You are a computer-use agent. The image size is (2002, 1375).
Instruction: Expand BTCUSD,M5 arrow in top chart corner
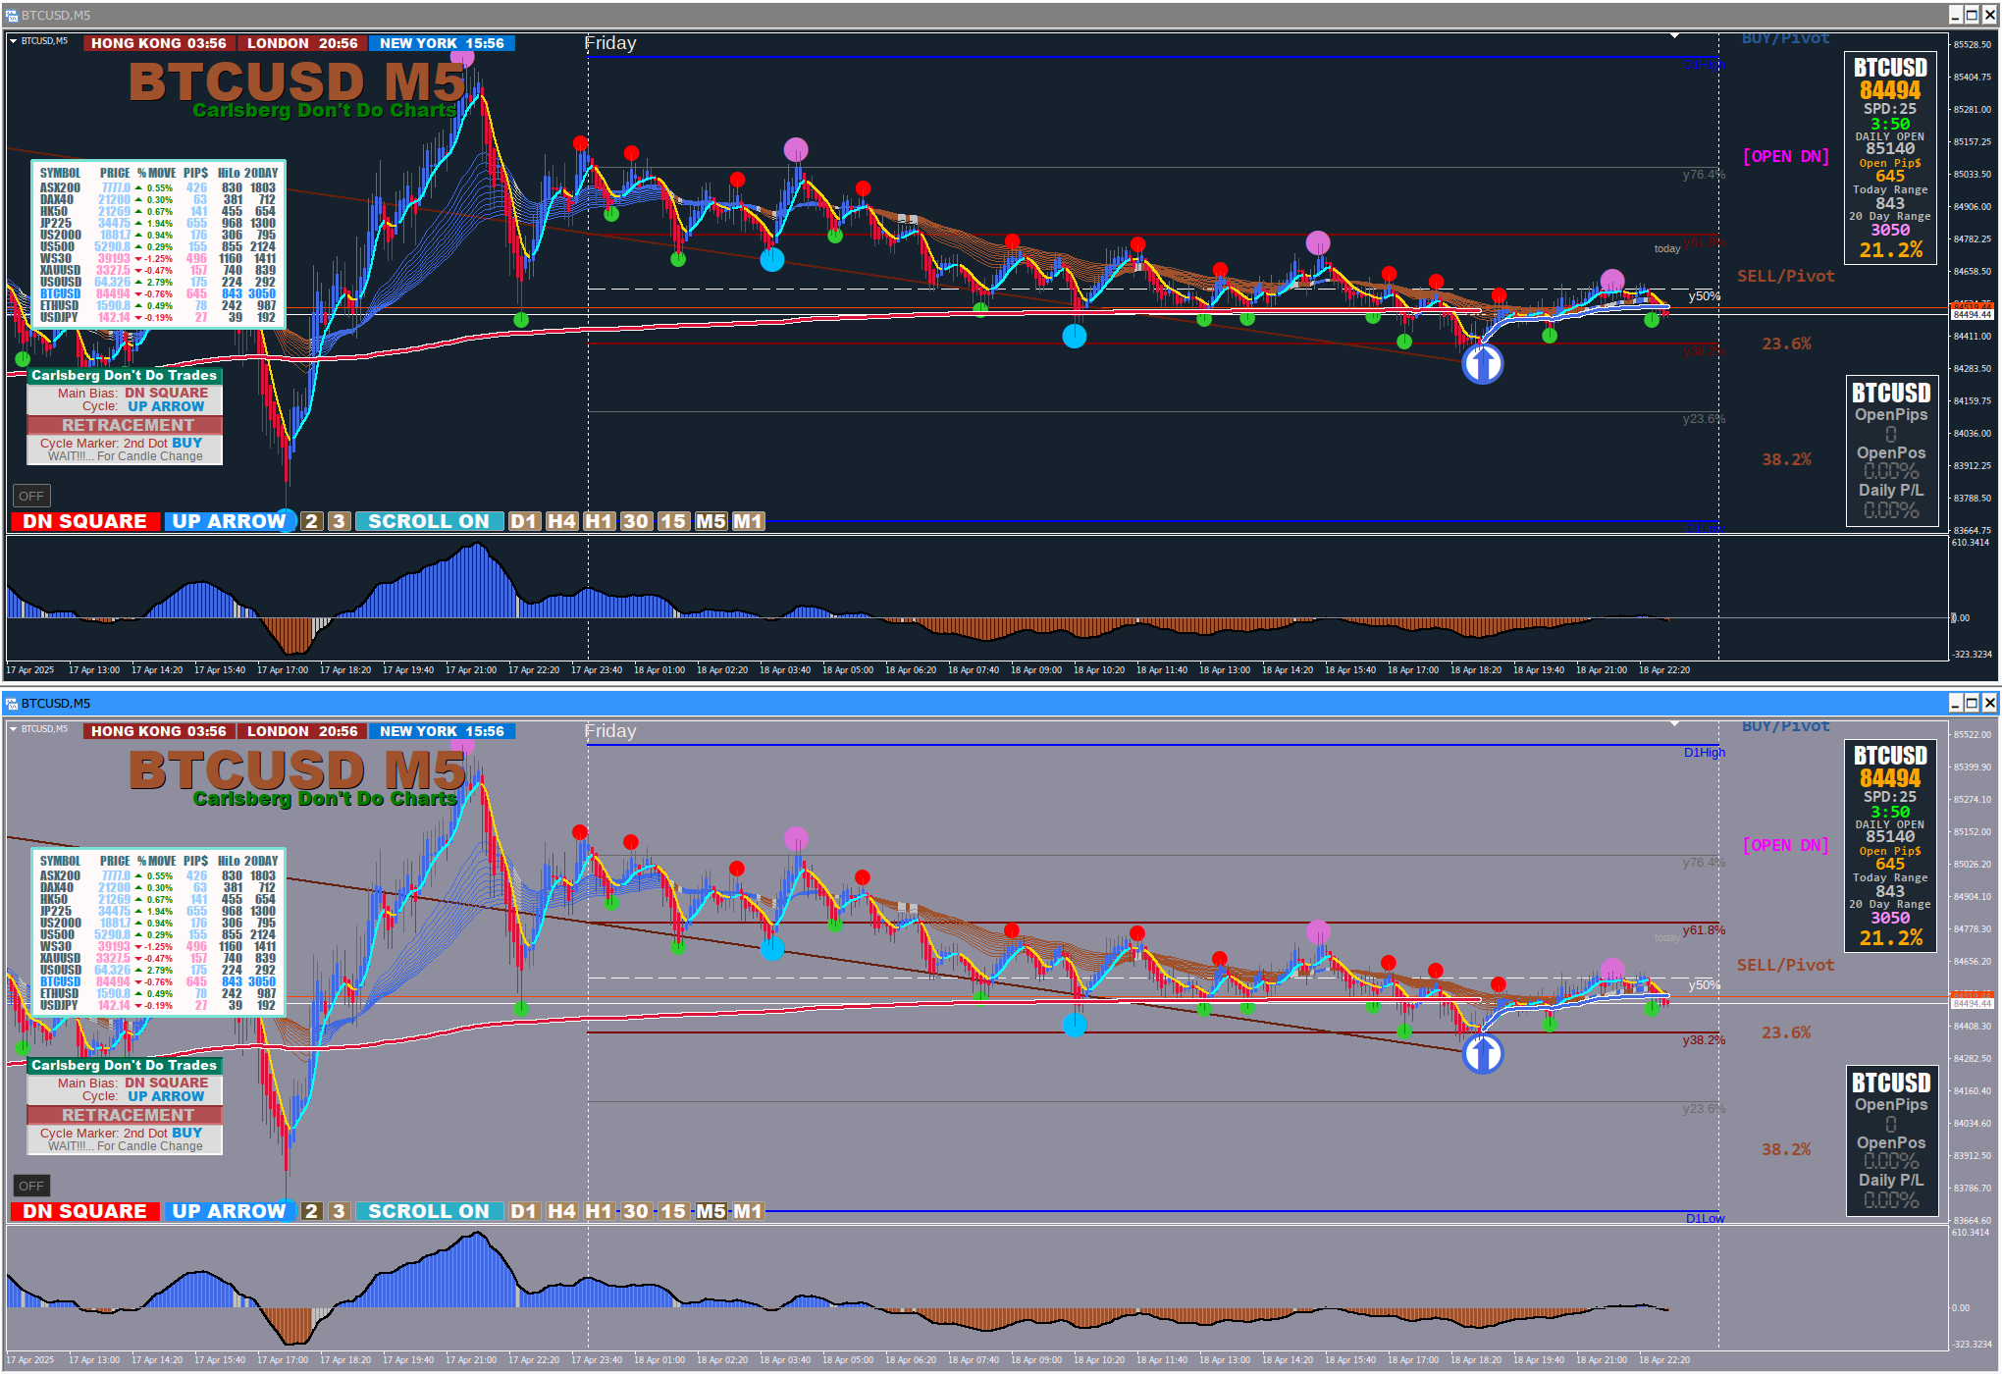click(x=14, y=41)
